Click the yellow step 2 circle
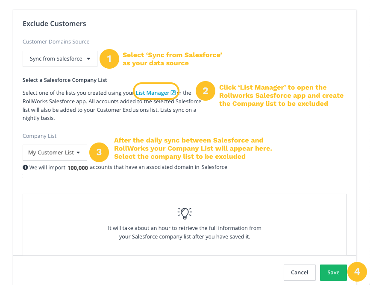Viewport: 370px width, 285px height. [x=206, y=91]
